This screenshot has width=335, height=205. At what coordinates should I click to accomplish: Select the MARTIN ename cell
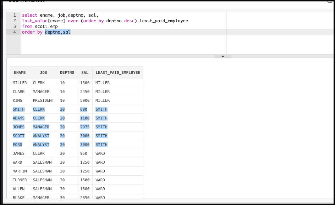[20, 171]
